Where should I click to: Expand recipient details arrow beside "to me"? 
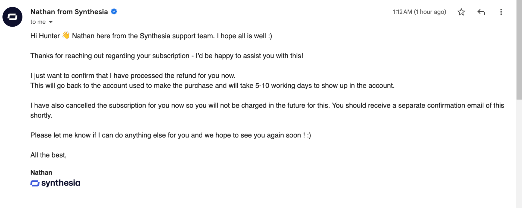coord(51,22)
